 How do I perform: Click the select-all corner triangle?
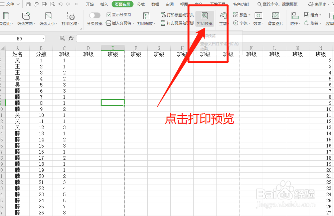(3, 48)
